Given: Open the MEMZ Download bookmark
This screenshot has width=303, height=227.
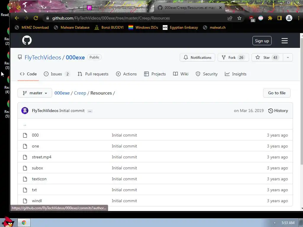Looking at the screenshot, I should [32, 27].
